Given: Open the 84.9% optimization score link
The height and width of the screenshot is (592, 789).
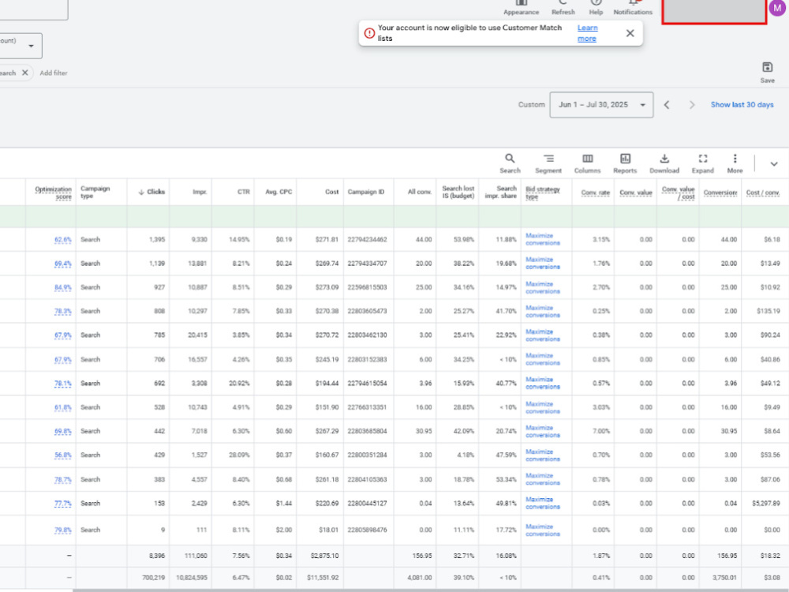Looking at the screenshot, I should point(63,287).
